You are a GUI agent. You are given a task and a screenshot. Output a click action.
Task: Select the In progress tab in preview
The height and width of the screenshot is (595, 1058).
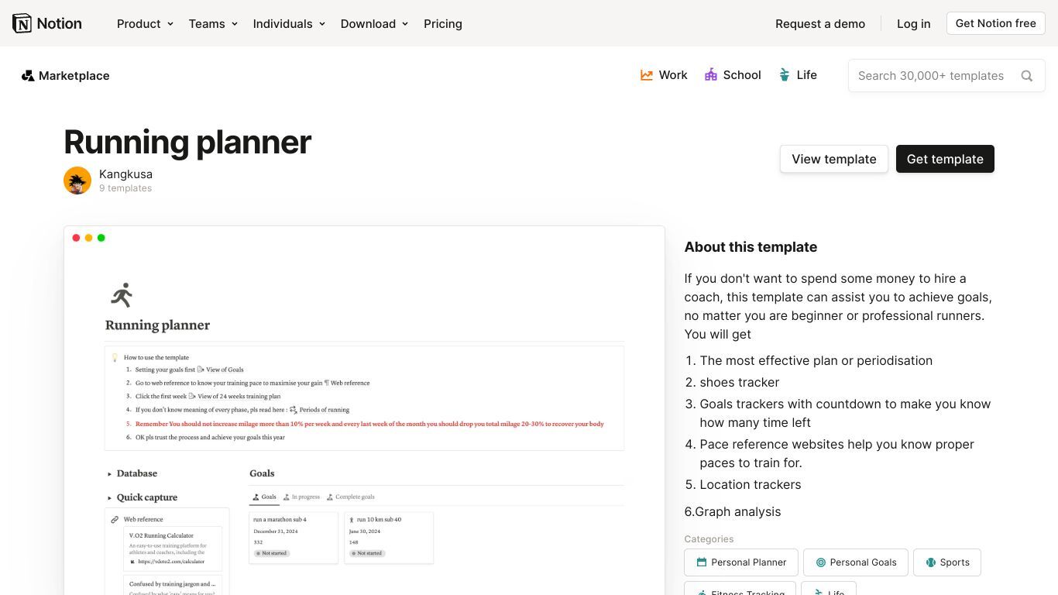301,497
